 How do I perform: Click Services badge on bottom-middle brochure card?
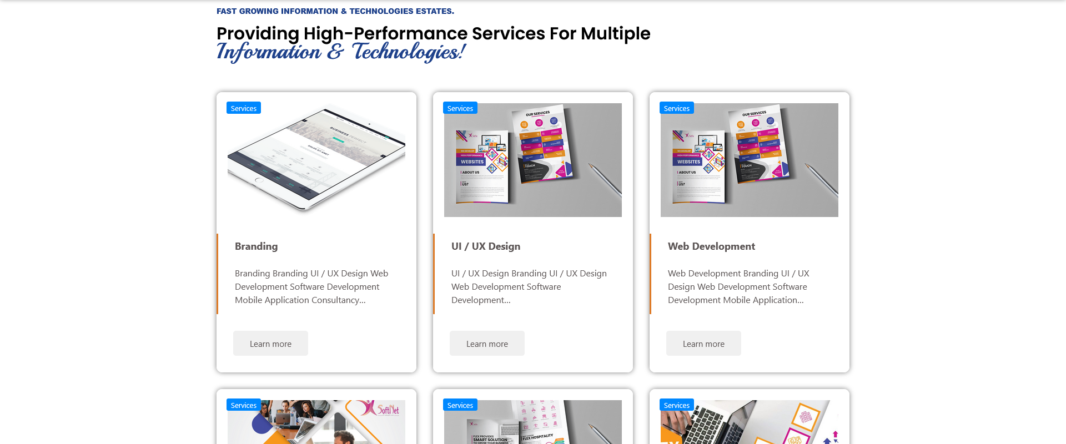point(460,405)
